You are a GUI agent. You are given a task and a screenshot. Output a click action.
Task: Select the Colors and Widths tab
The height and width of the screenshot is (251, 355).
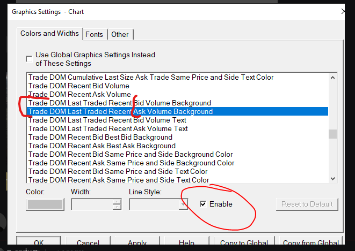click(x=49, y=33)
